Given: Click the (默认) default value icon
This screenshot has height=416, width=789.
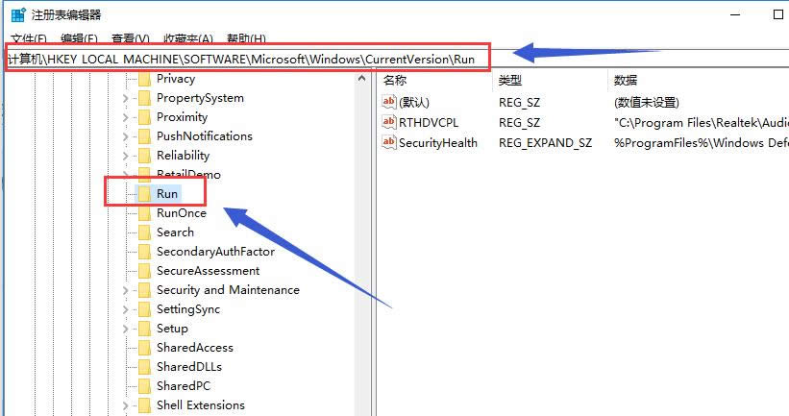Looking at the screenshot, I should coord(389,102).
